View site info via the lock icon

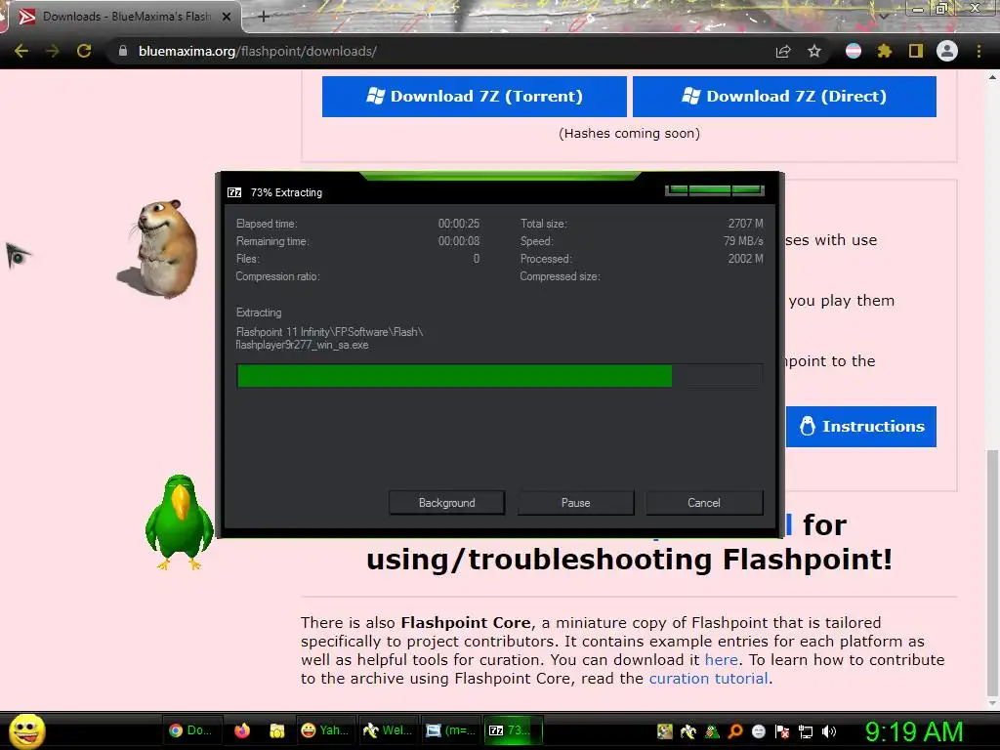point(123,51)
